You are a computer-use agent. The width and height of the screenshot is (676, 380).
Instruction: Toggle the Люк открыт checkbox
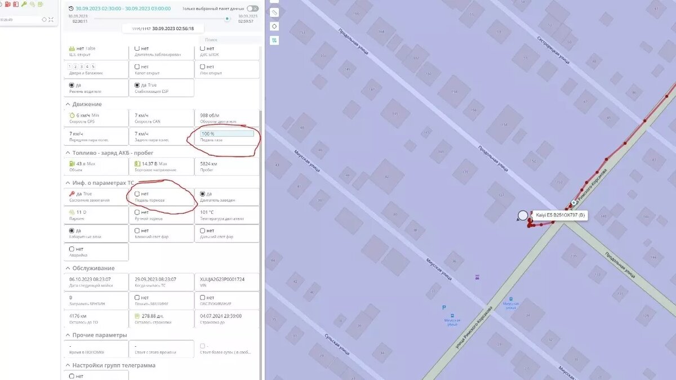(x=203, y=67)
